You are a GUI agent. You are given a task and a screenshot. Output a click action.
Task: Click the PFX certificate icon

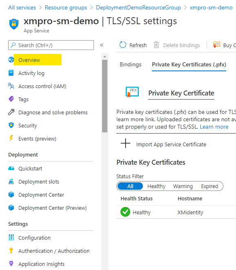(132, 92)
